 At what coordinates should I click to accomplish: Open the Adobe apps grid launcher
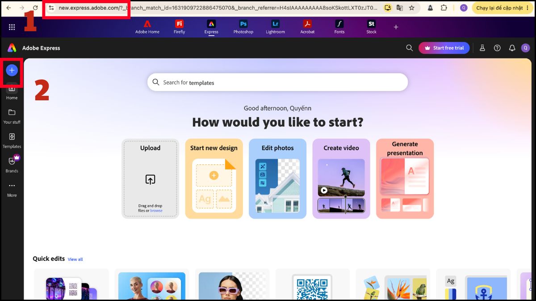click(x=12, y=27)
